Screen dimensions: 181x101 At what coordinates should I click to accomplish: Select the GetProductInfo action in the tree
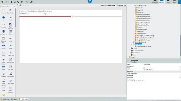pos(141,34)
